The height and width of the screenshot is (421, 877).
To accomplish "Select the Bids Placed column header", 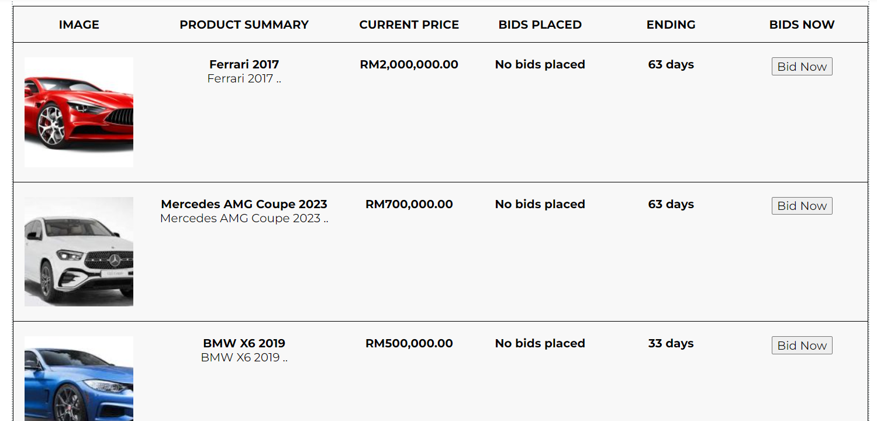I will (x=540, y=25).
